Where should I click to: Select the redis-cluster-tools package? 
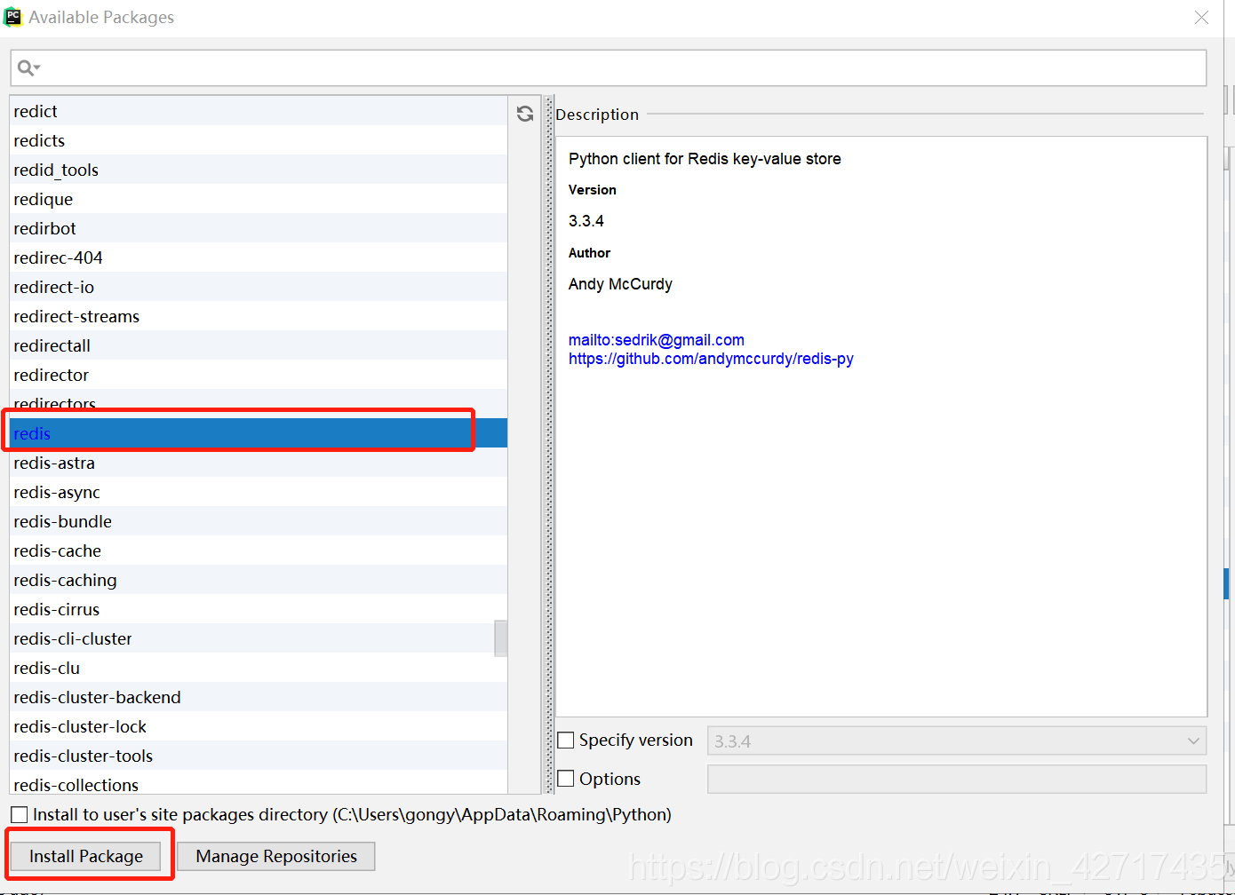tap(259, 756)
